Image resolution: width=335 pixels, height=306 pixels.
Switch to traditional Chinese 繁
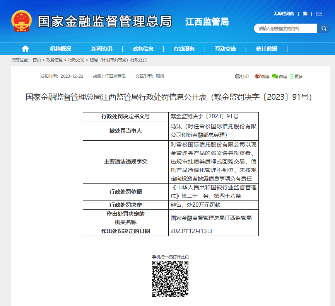coord(305,14)
